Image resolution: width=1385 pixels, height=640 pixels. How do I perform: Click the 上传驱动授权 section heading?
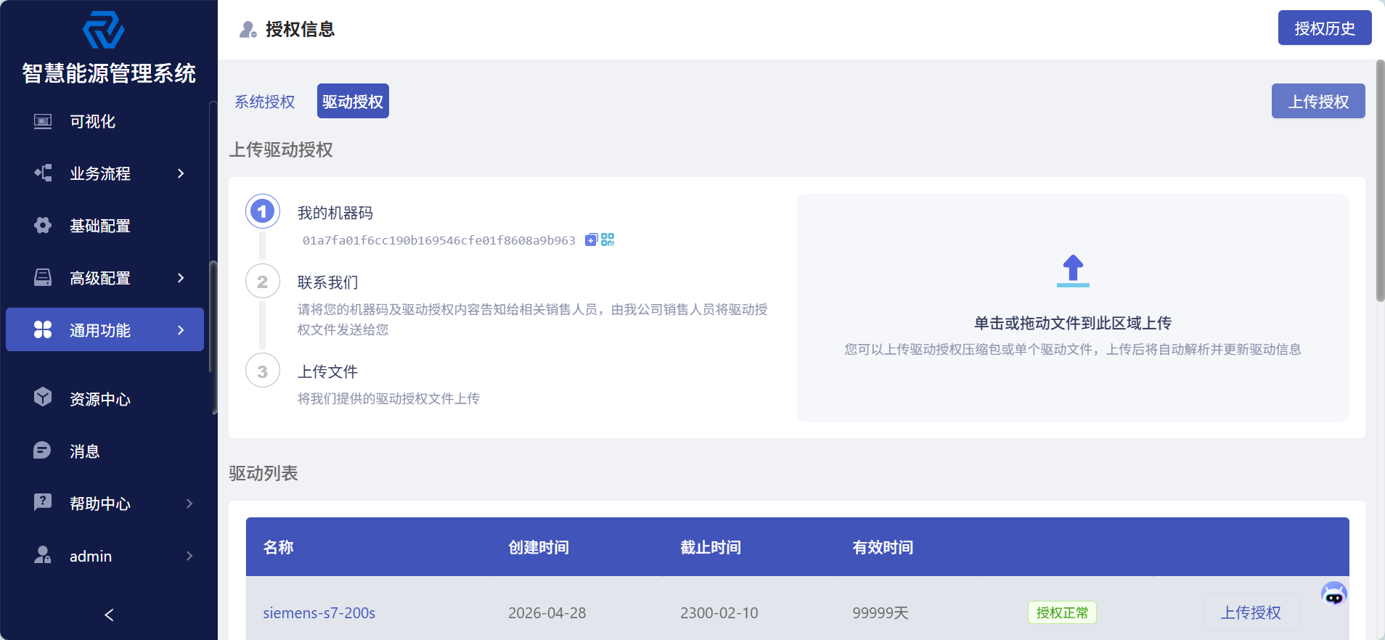281,149
